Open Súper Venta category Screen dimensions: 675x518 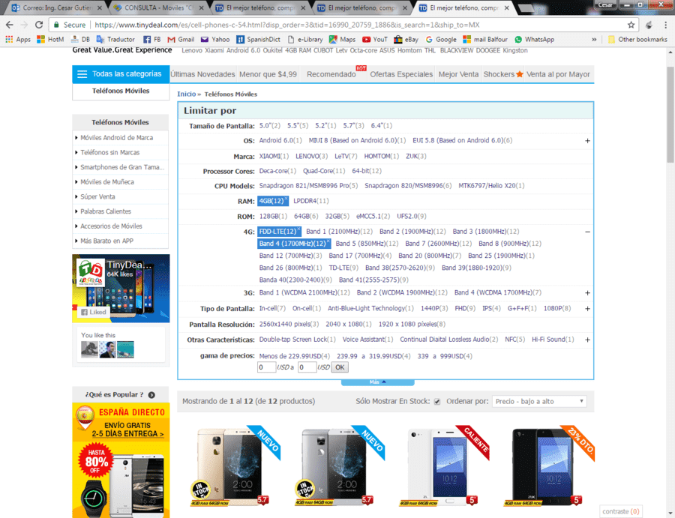(97, 196)
